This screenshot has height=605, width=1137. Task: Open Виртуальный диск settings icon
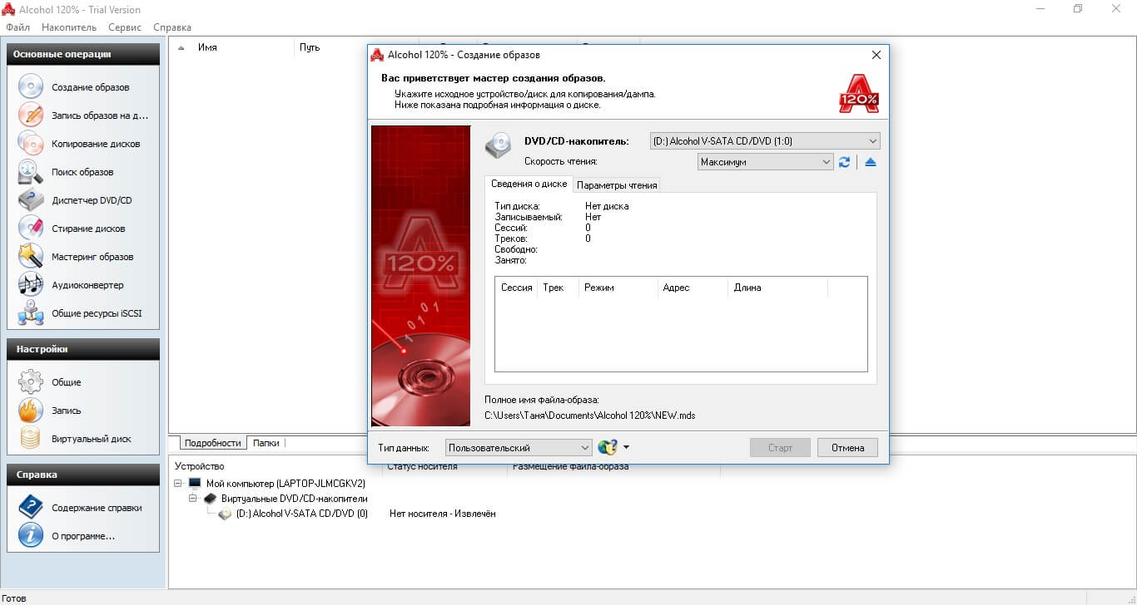click(31, 439)
